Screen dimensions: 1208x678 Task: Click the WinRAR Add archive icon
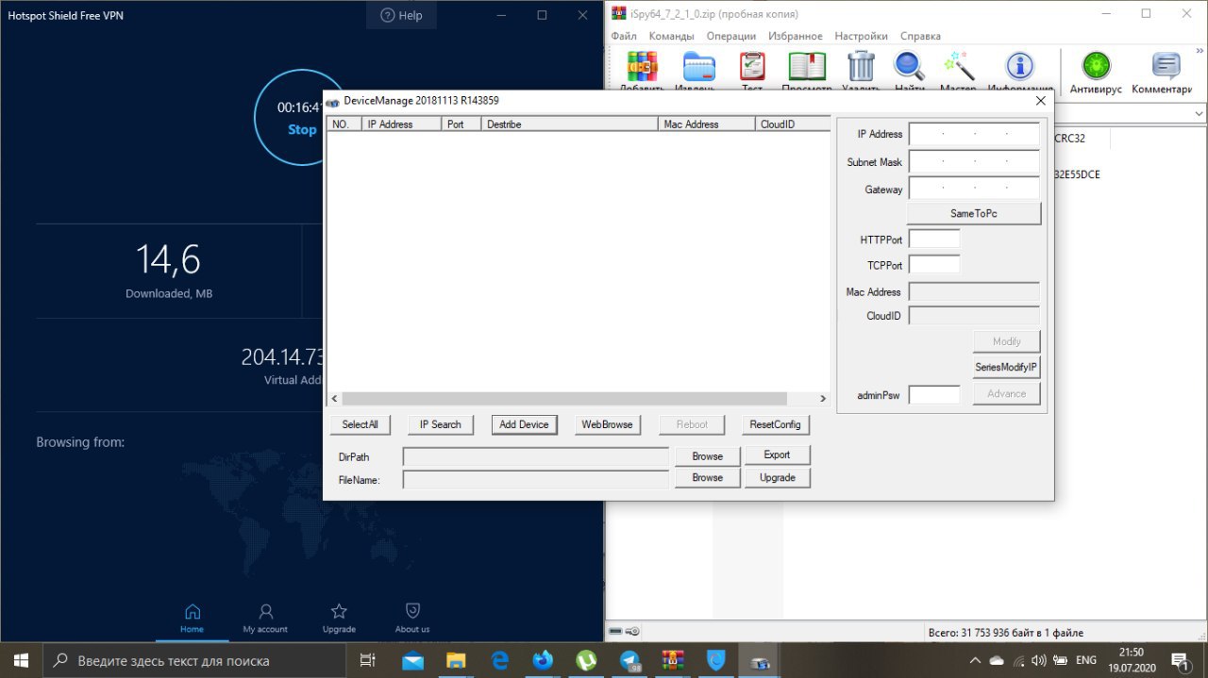coord(642,67)
